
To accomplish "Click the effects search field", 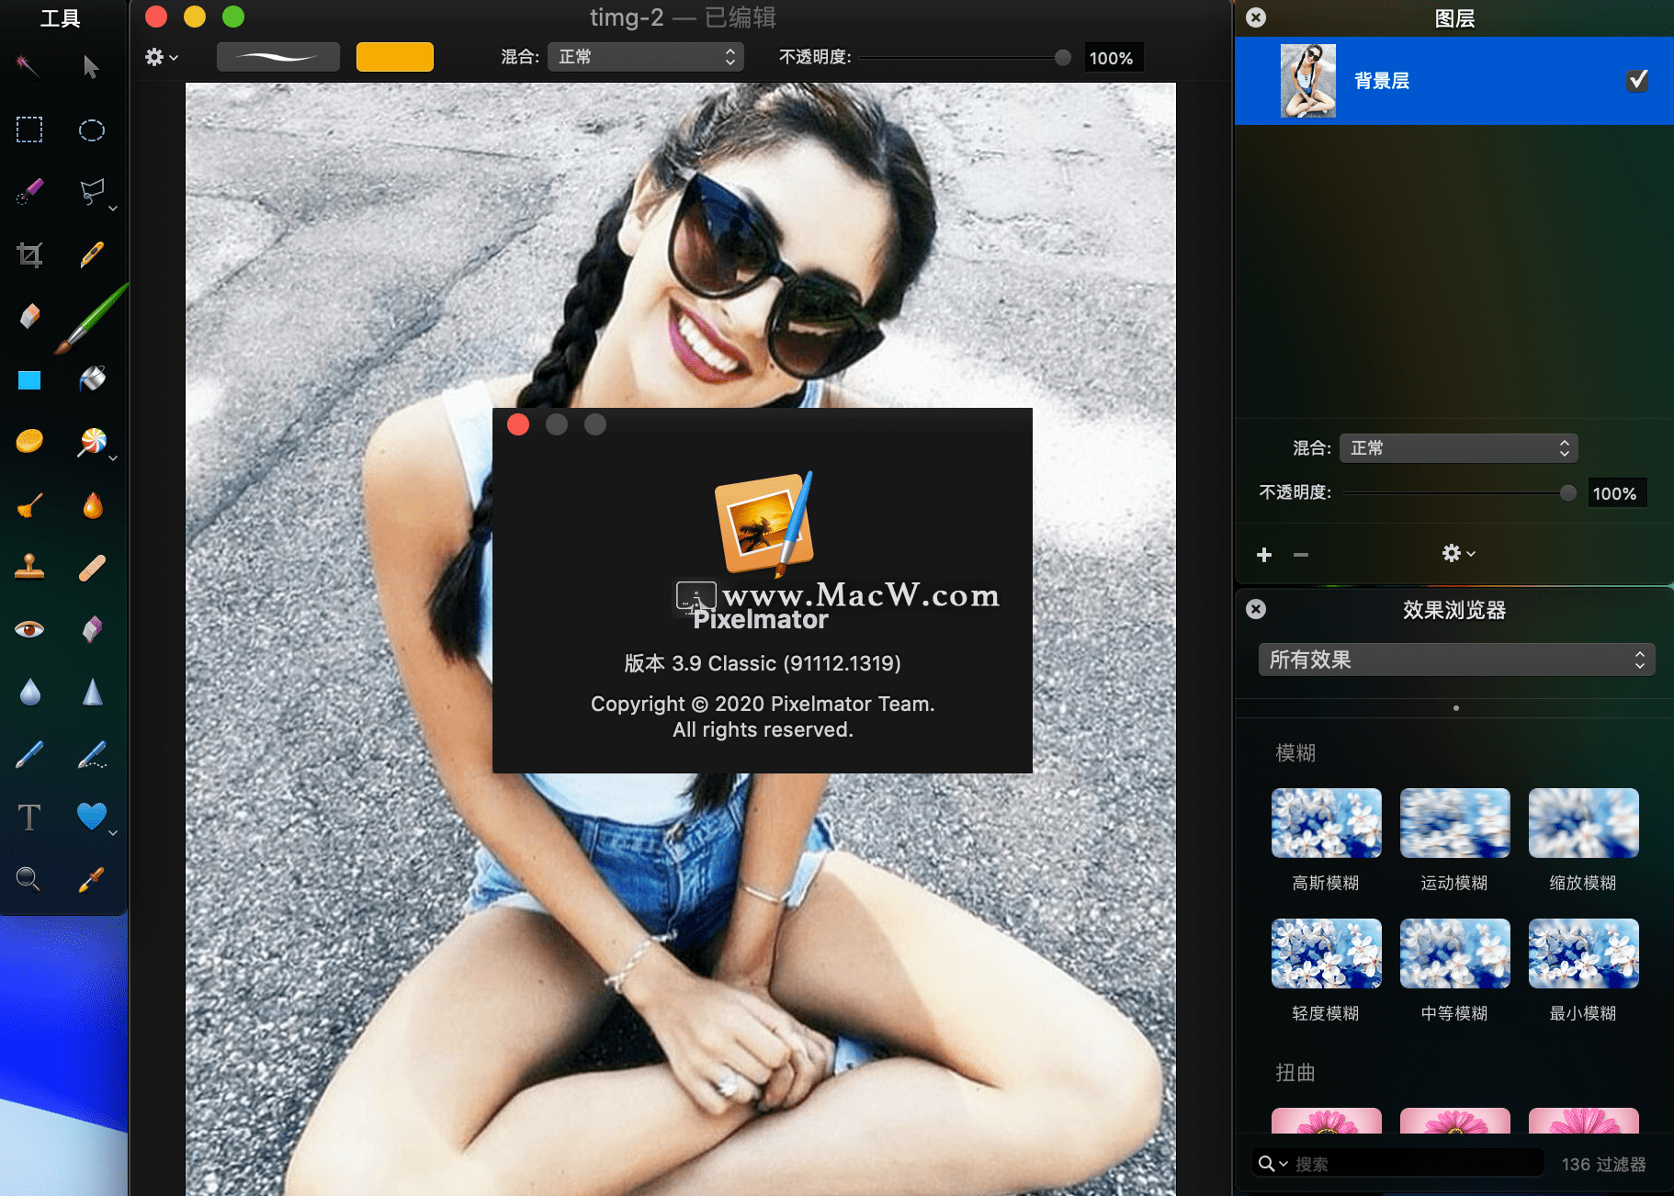I will pos(1397,1163).
